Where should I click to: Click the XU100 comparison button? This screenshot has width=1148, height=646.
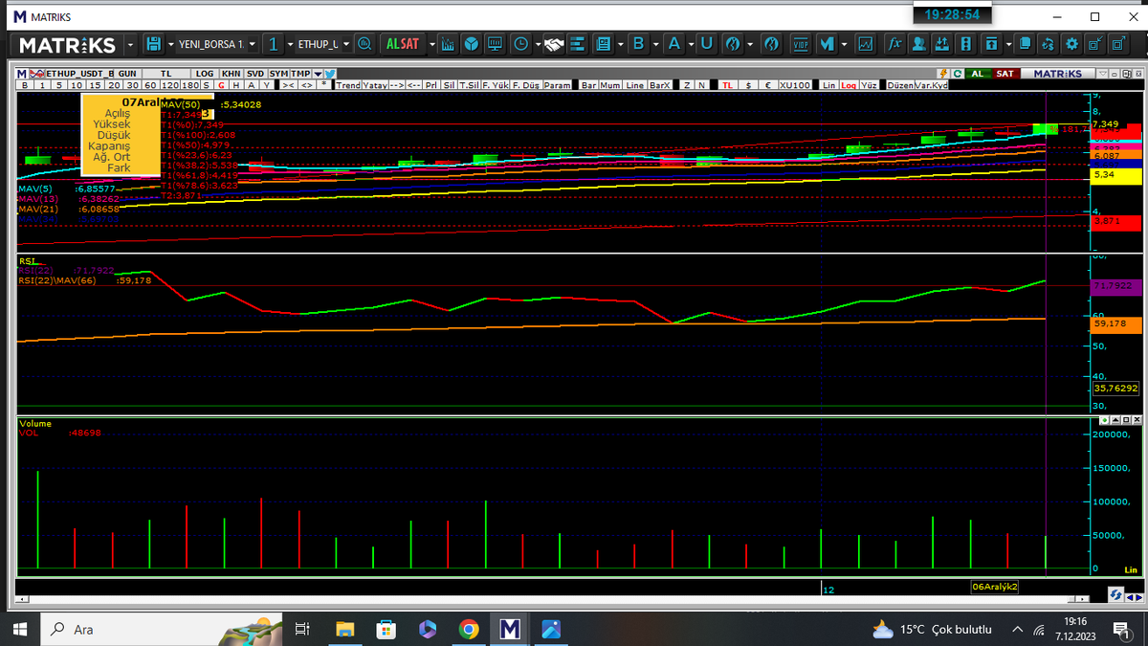pos(795,85)
